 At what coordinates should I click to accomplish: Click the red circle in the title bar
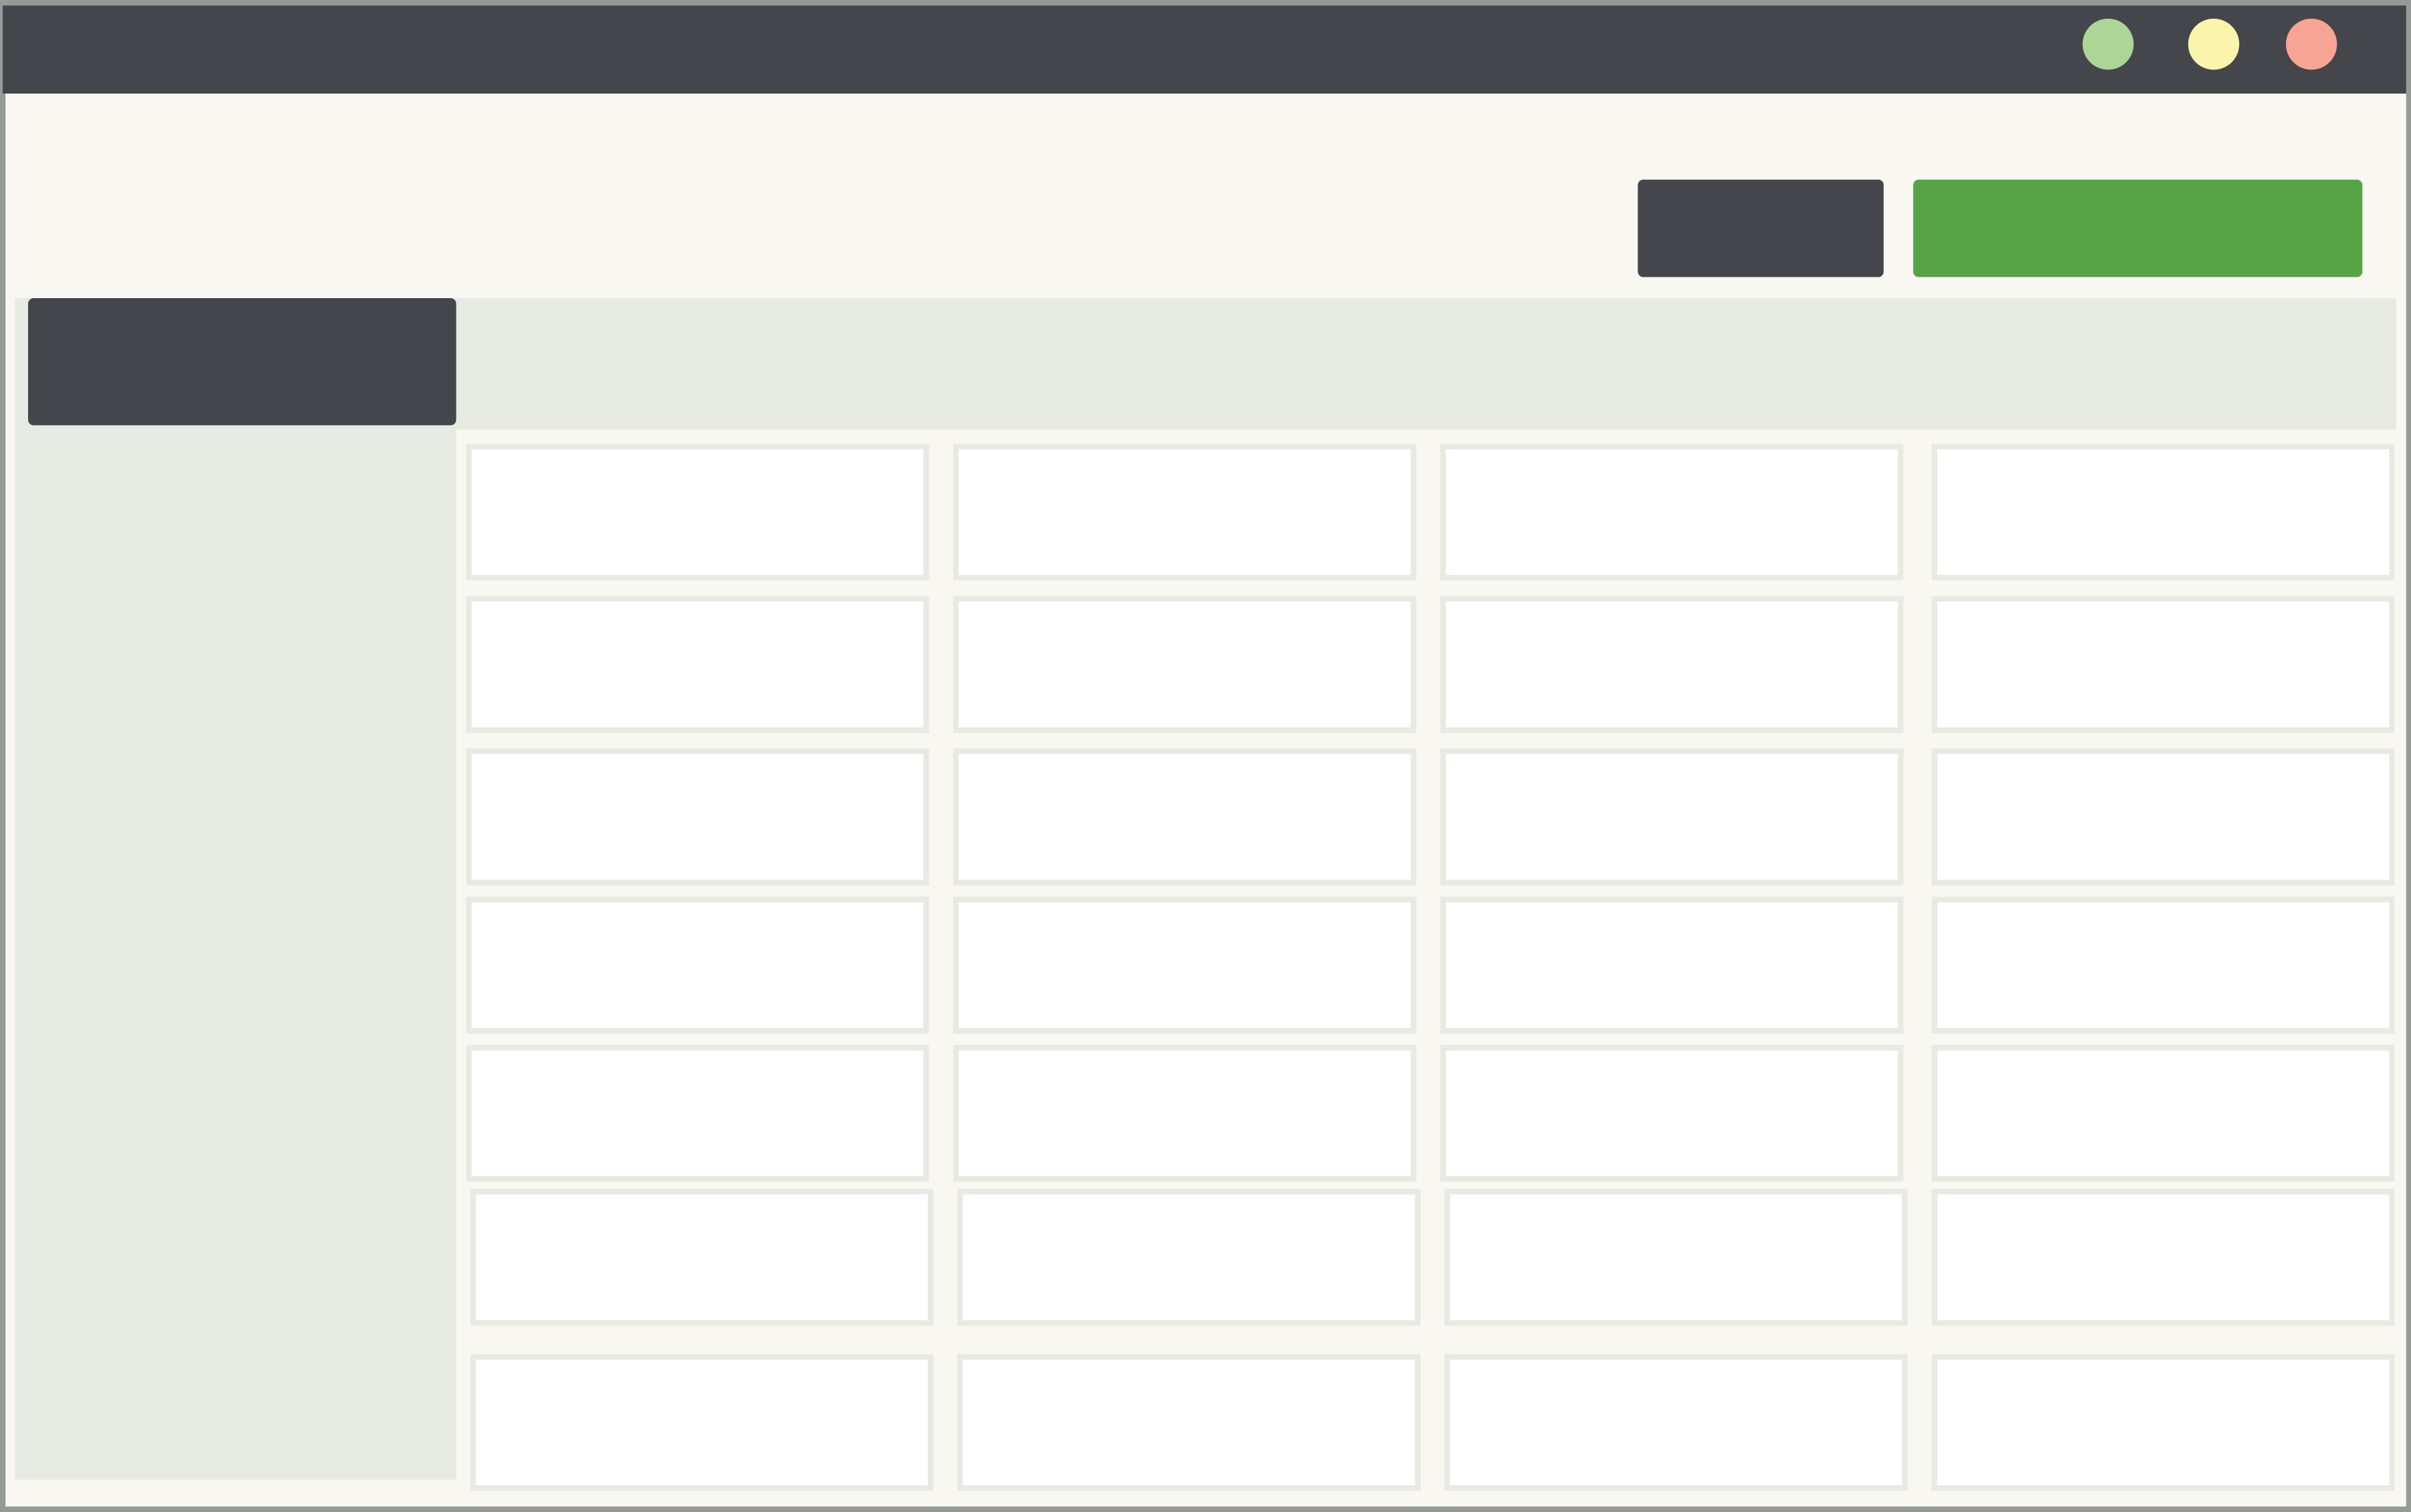(x=2311, y=44)
